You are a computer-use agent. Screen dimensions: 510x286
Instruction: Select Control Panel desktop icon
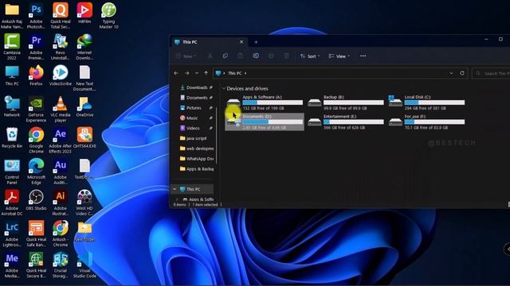12,172
